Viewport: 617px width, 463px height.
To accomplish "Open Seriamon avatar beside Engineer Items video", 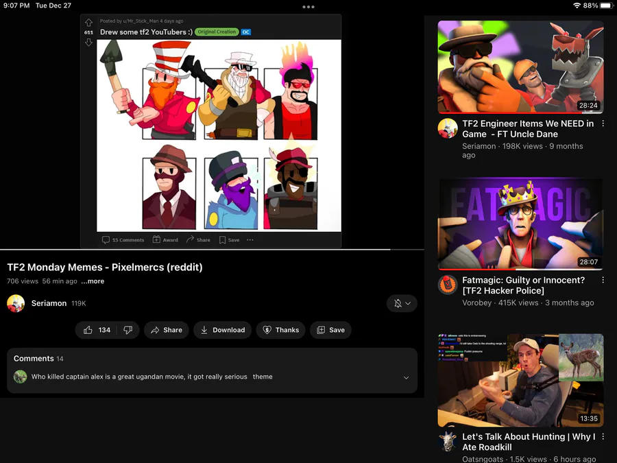I will [448, 128].
